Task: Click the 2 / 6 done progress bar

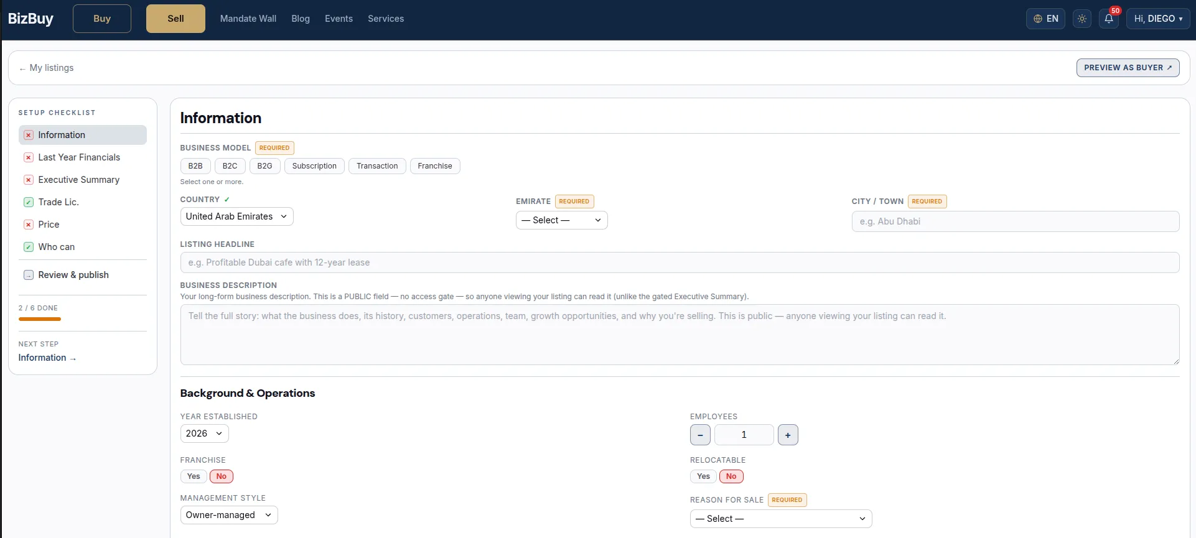Action: coord(40,319)
